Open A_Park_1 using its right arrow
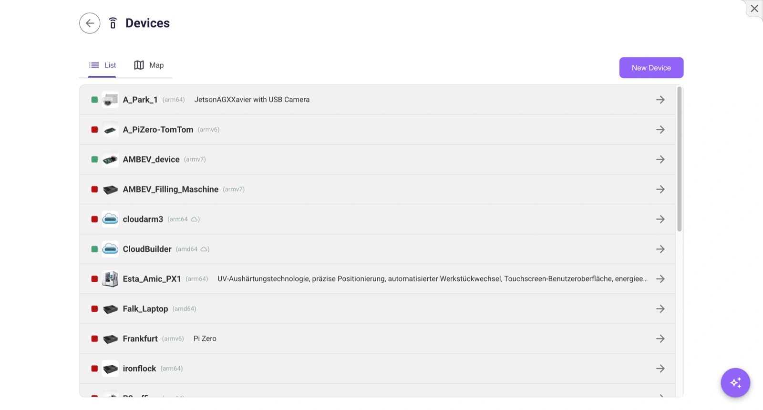Screen dimensions: 763x410 pos(660,100)
